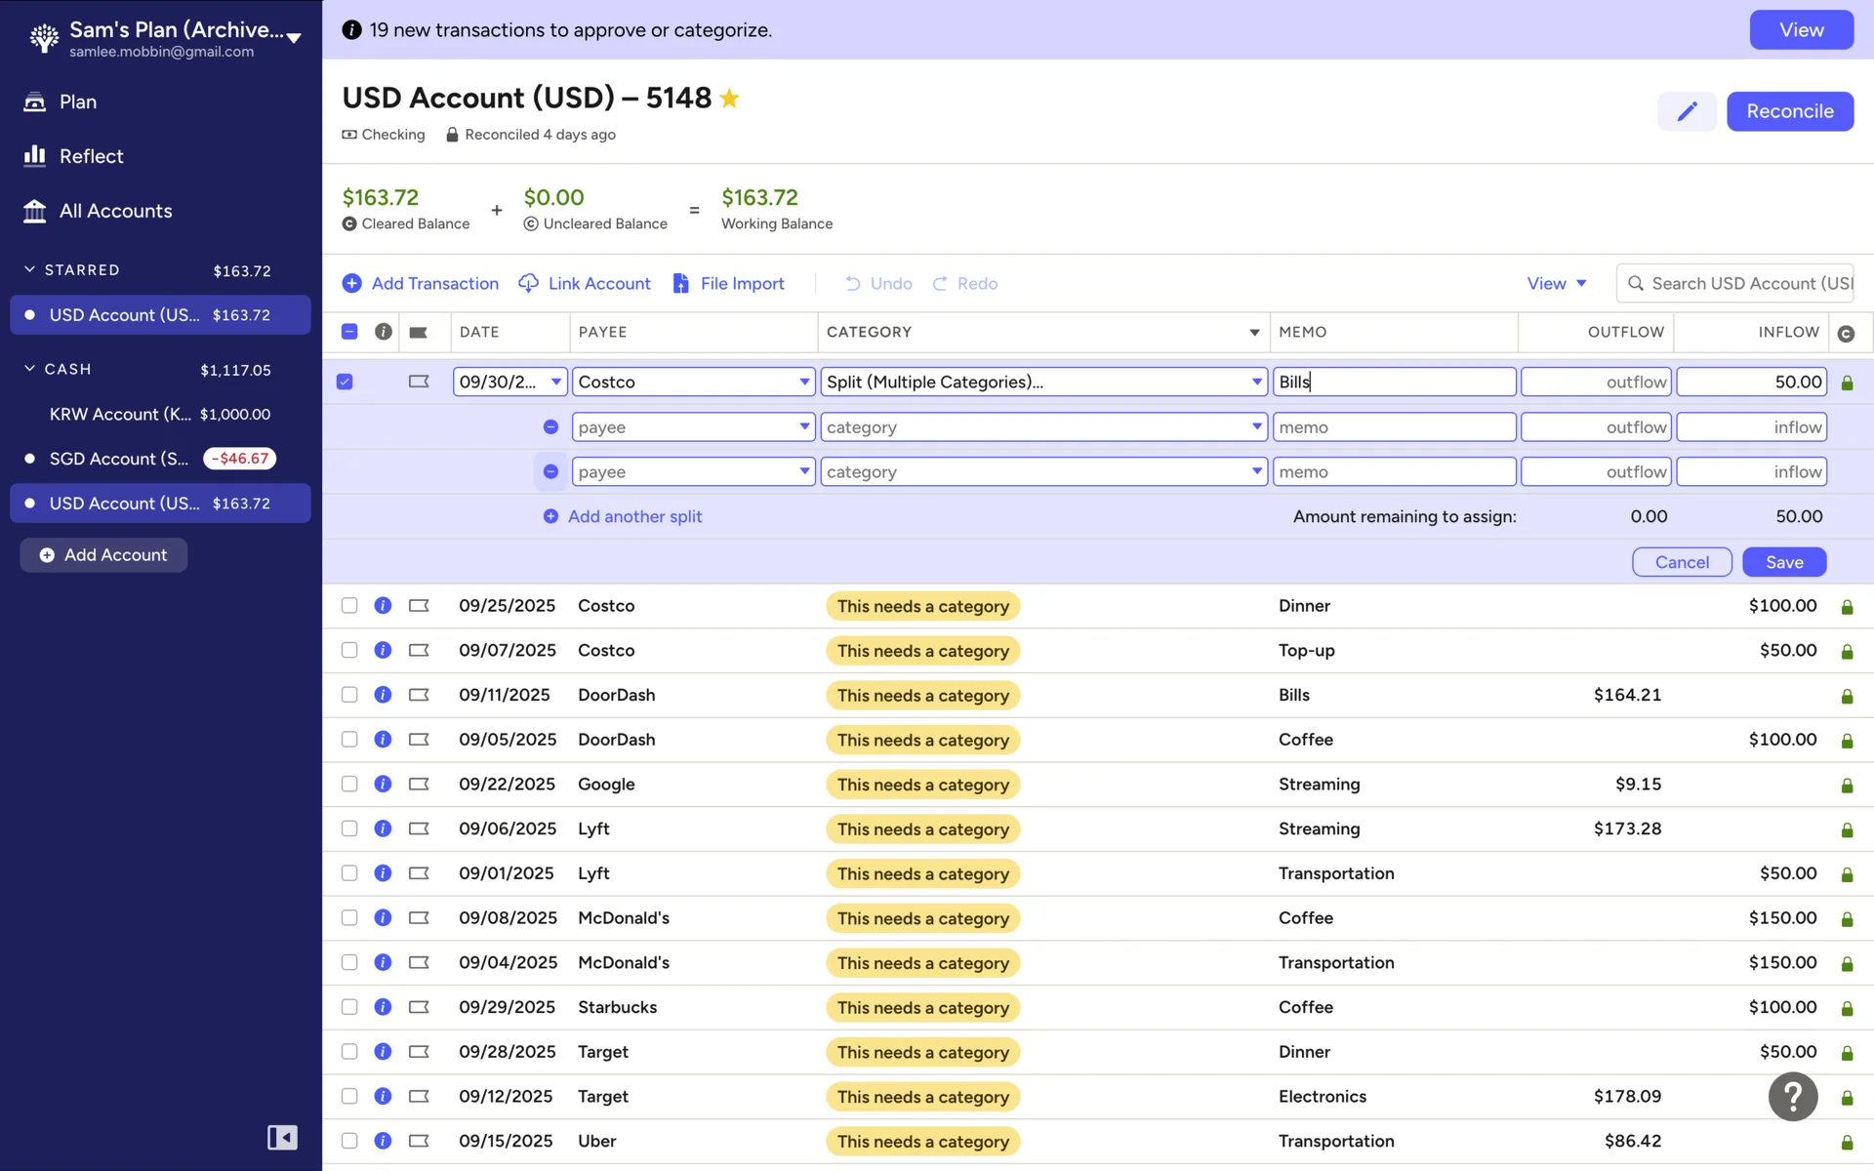This screenshot has height=1171, width=1874.
Task: Open the Split category dropdown arrow
Action: (1256, 382)
